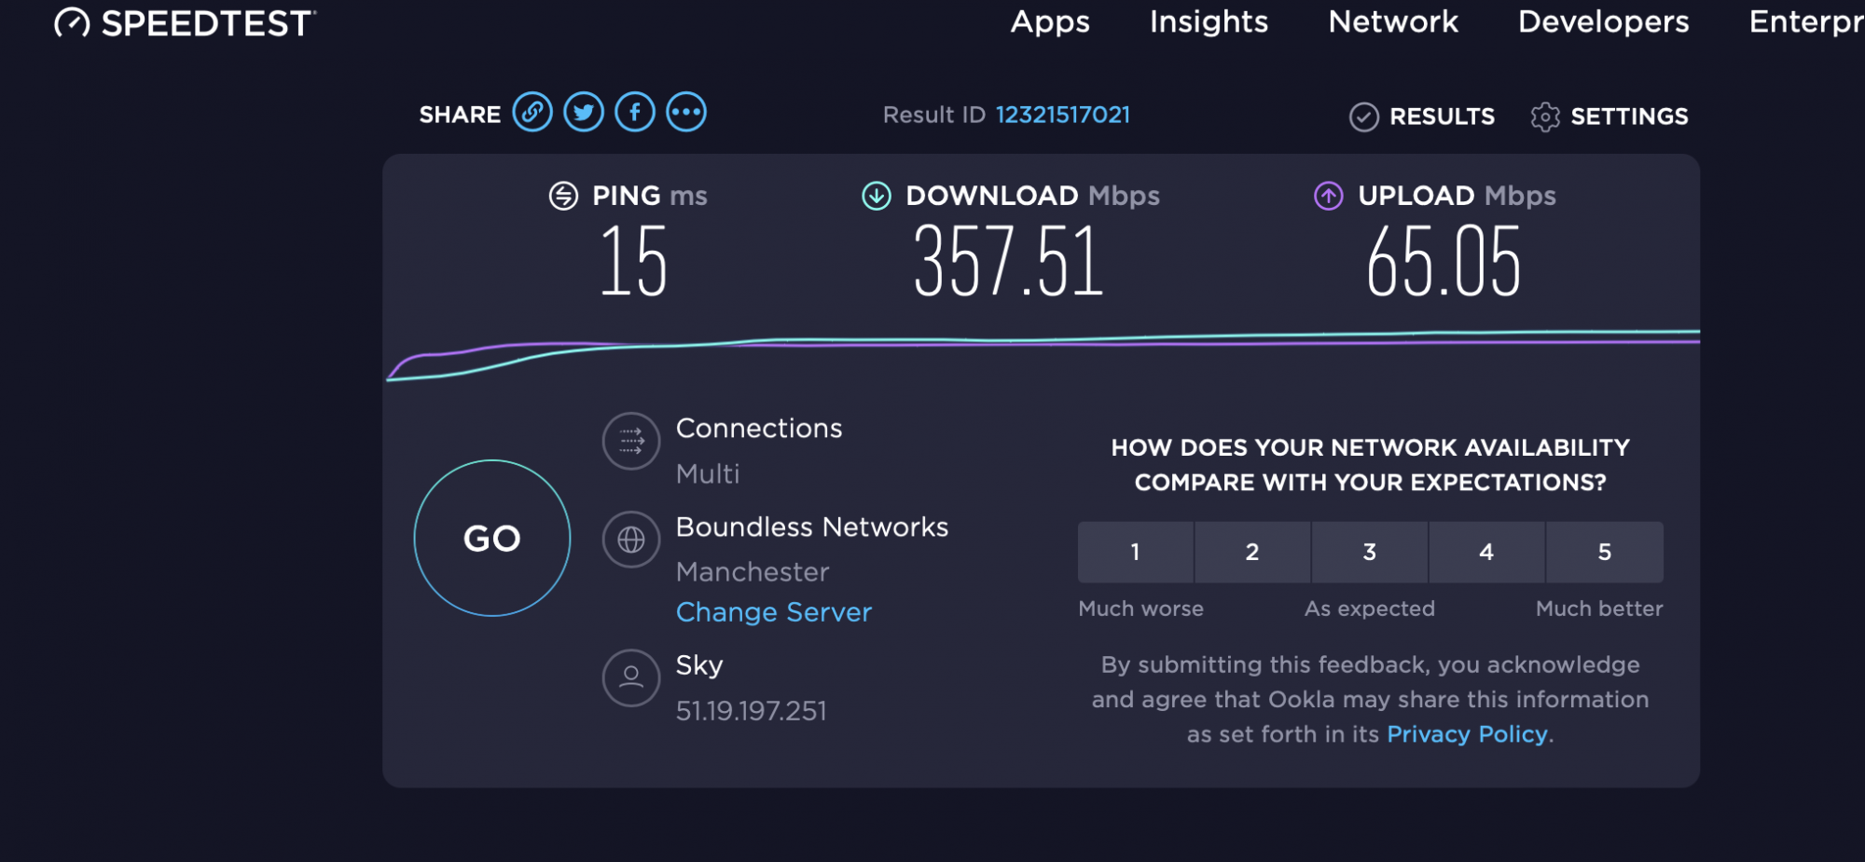
Task: Click the Much worse label
Action: [x=1140, y=609]
